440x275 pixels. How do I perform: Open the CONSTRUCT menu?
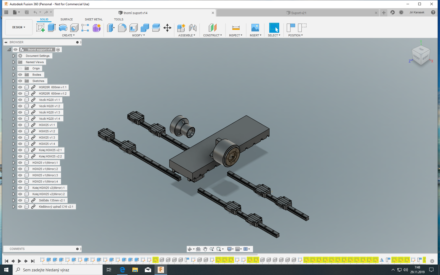(212, 35)
